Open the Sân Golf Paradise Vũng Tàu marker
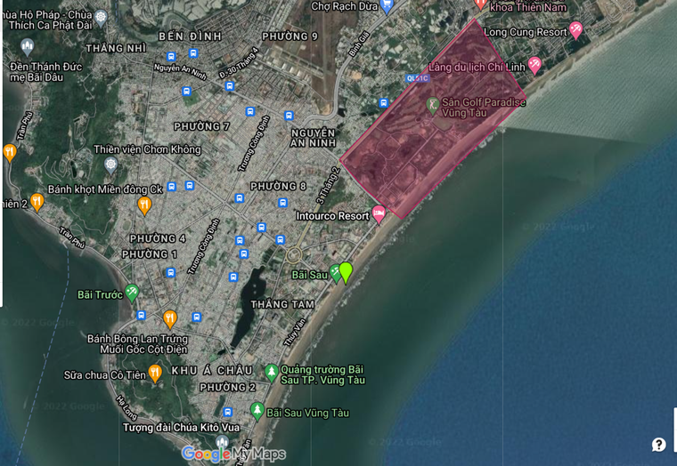 [x=433, y=104]
